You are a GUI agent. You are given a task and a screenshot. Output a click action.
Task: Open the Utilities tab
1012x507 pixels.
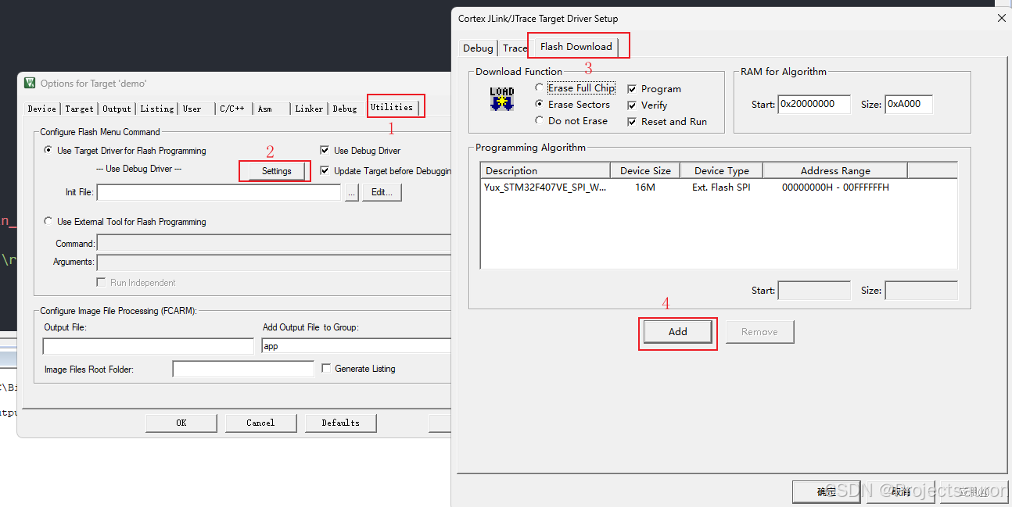(x=391, y=108)
